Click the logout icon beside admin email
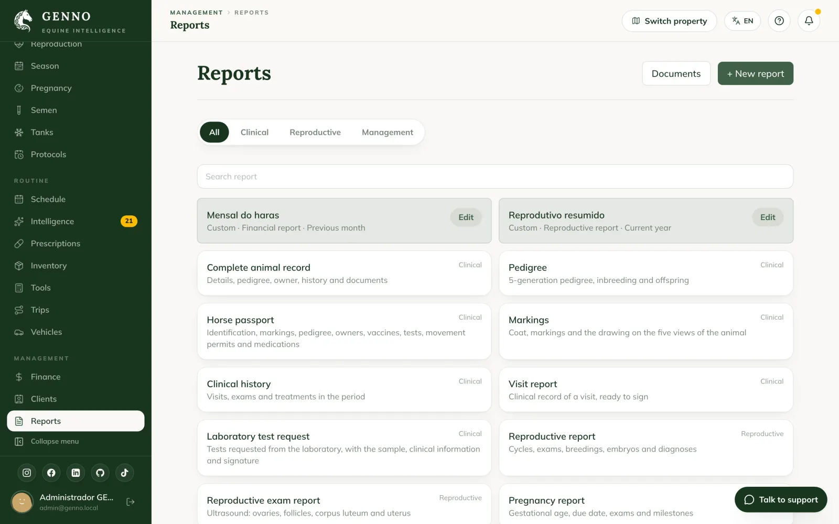This screenshot has width=839, height=524. pyautogui.click(x=131, y=502)
